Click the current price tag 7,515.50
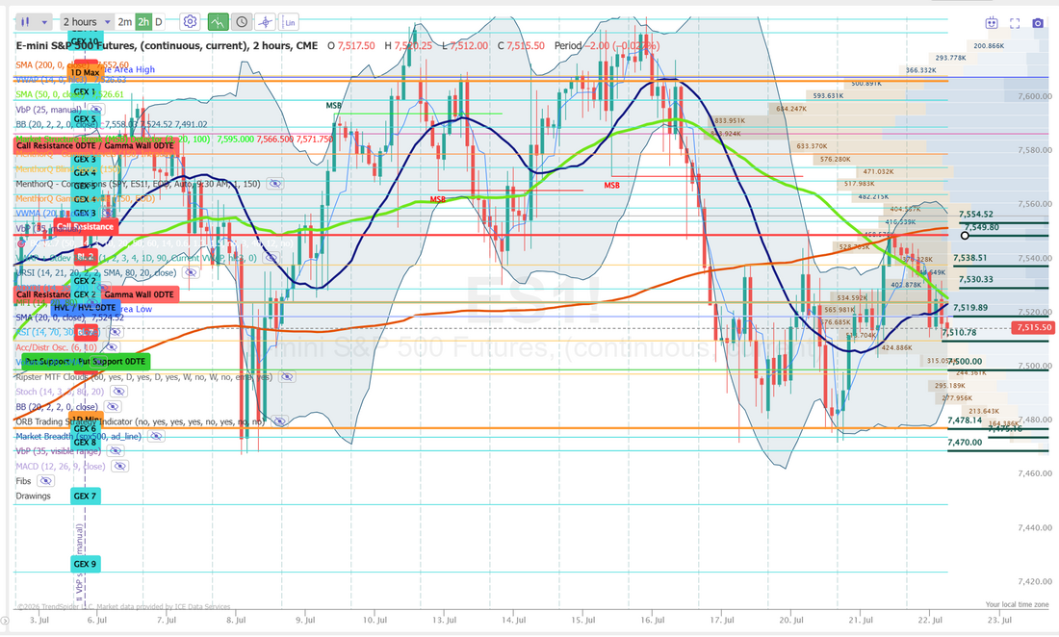 coord(1033,327)
